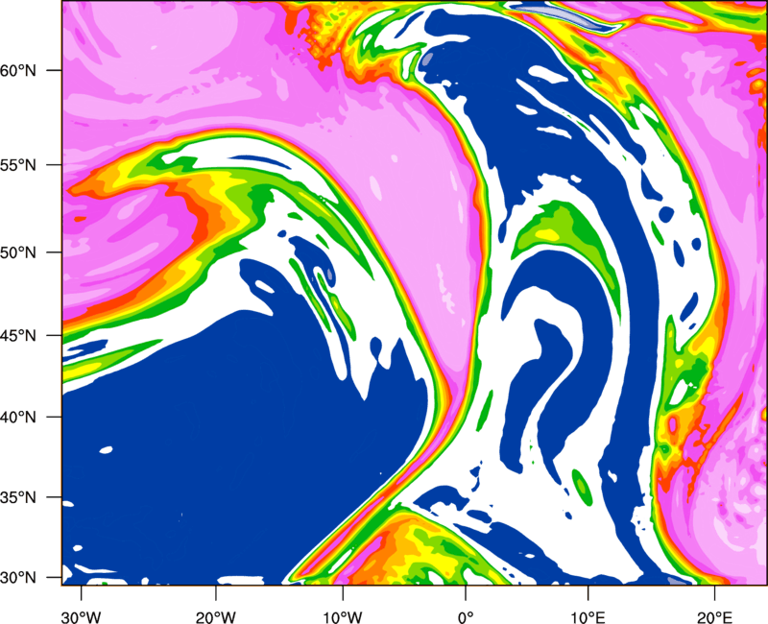Viewport: 768px width, 624px height.
Task: Click the 30°N latitude label
Action: click(x=18, y=578)
